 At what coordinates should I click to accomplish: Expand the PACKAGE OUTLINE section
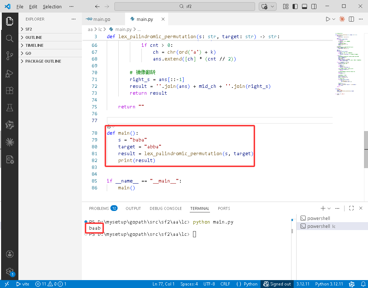click(x=50, y=61)
